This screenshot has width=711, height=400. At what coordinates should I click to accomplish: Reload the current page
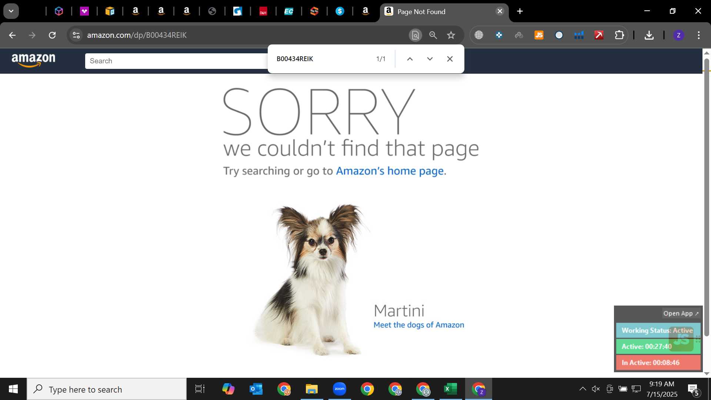[52, 35]
